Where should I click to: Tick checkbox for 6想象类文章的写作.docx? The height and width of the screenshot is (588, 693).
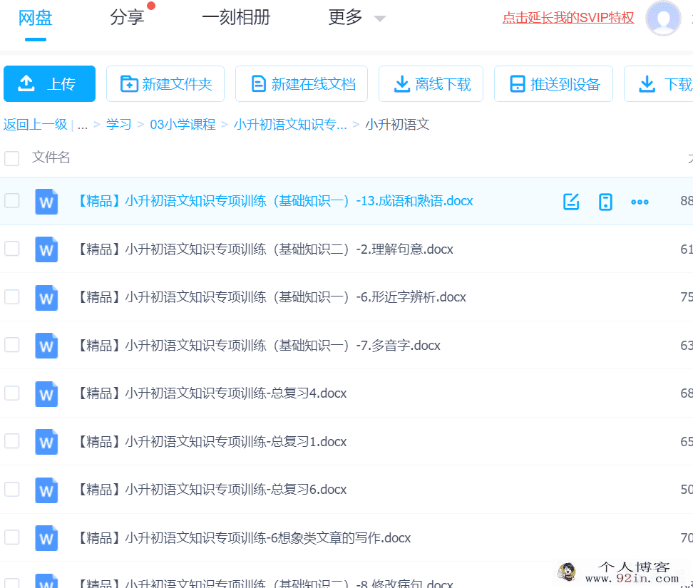pyautogui.click(x=12, y=537)
